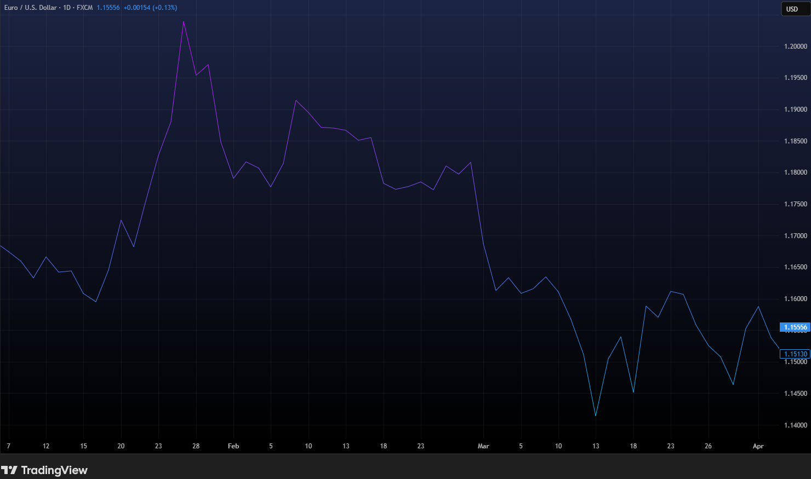Open the TradingView wordmark link
This screenshot has height=479, width=811.
tap(54, 470)
